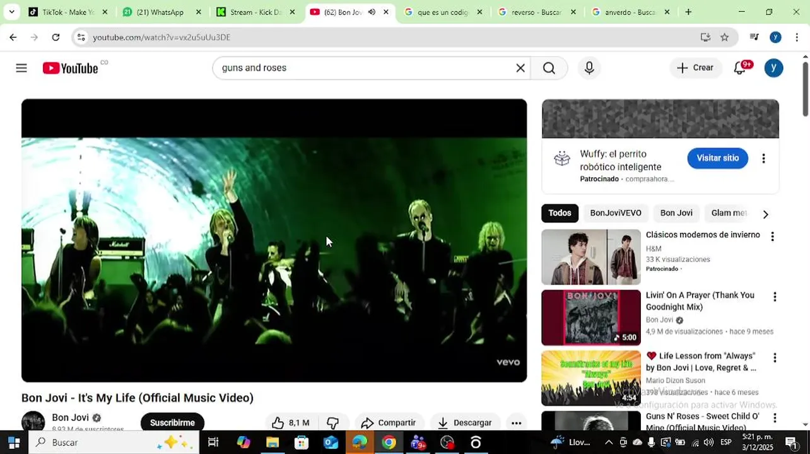Open the Windows notification center
This screenshot has width=810, height=454.
point(791,442)
